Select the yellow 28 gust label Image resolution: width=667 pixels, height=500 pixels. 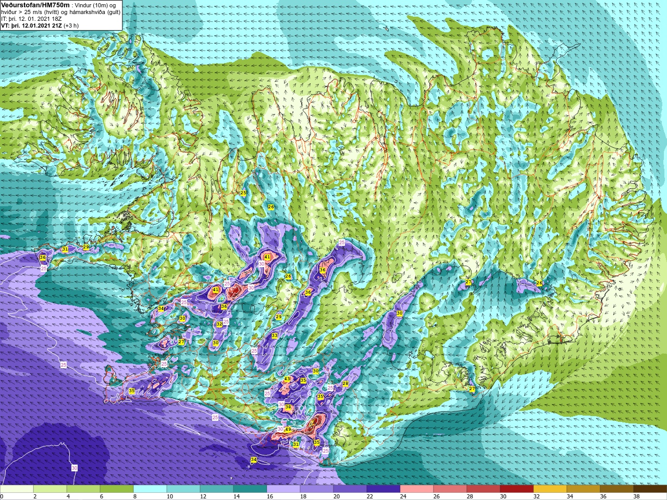click(345, 384)
